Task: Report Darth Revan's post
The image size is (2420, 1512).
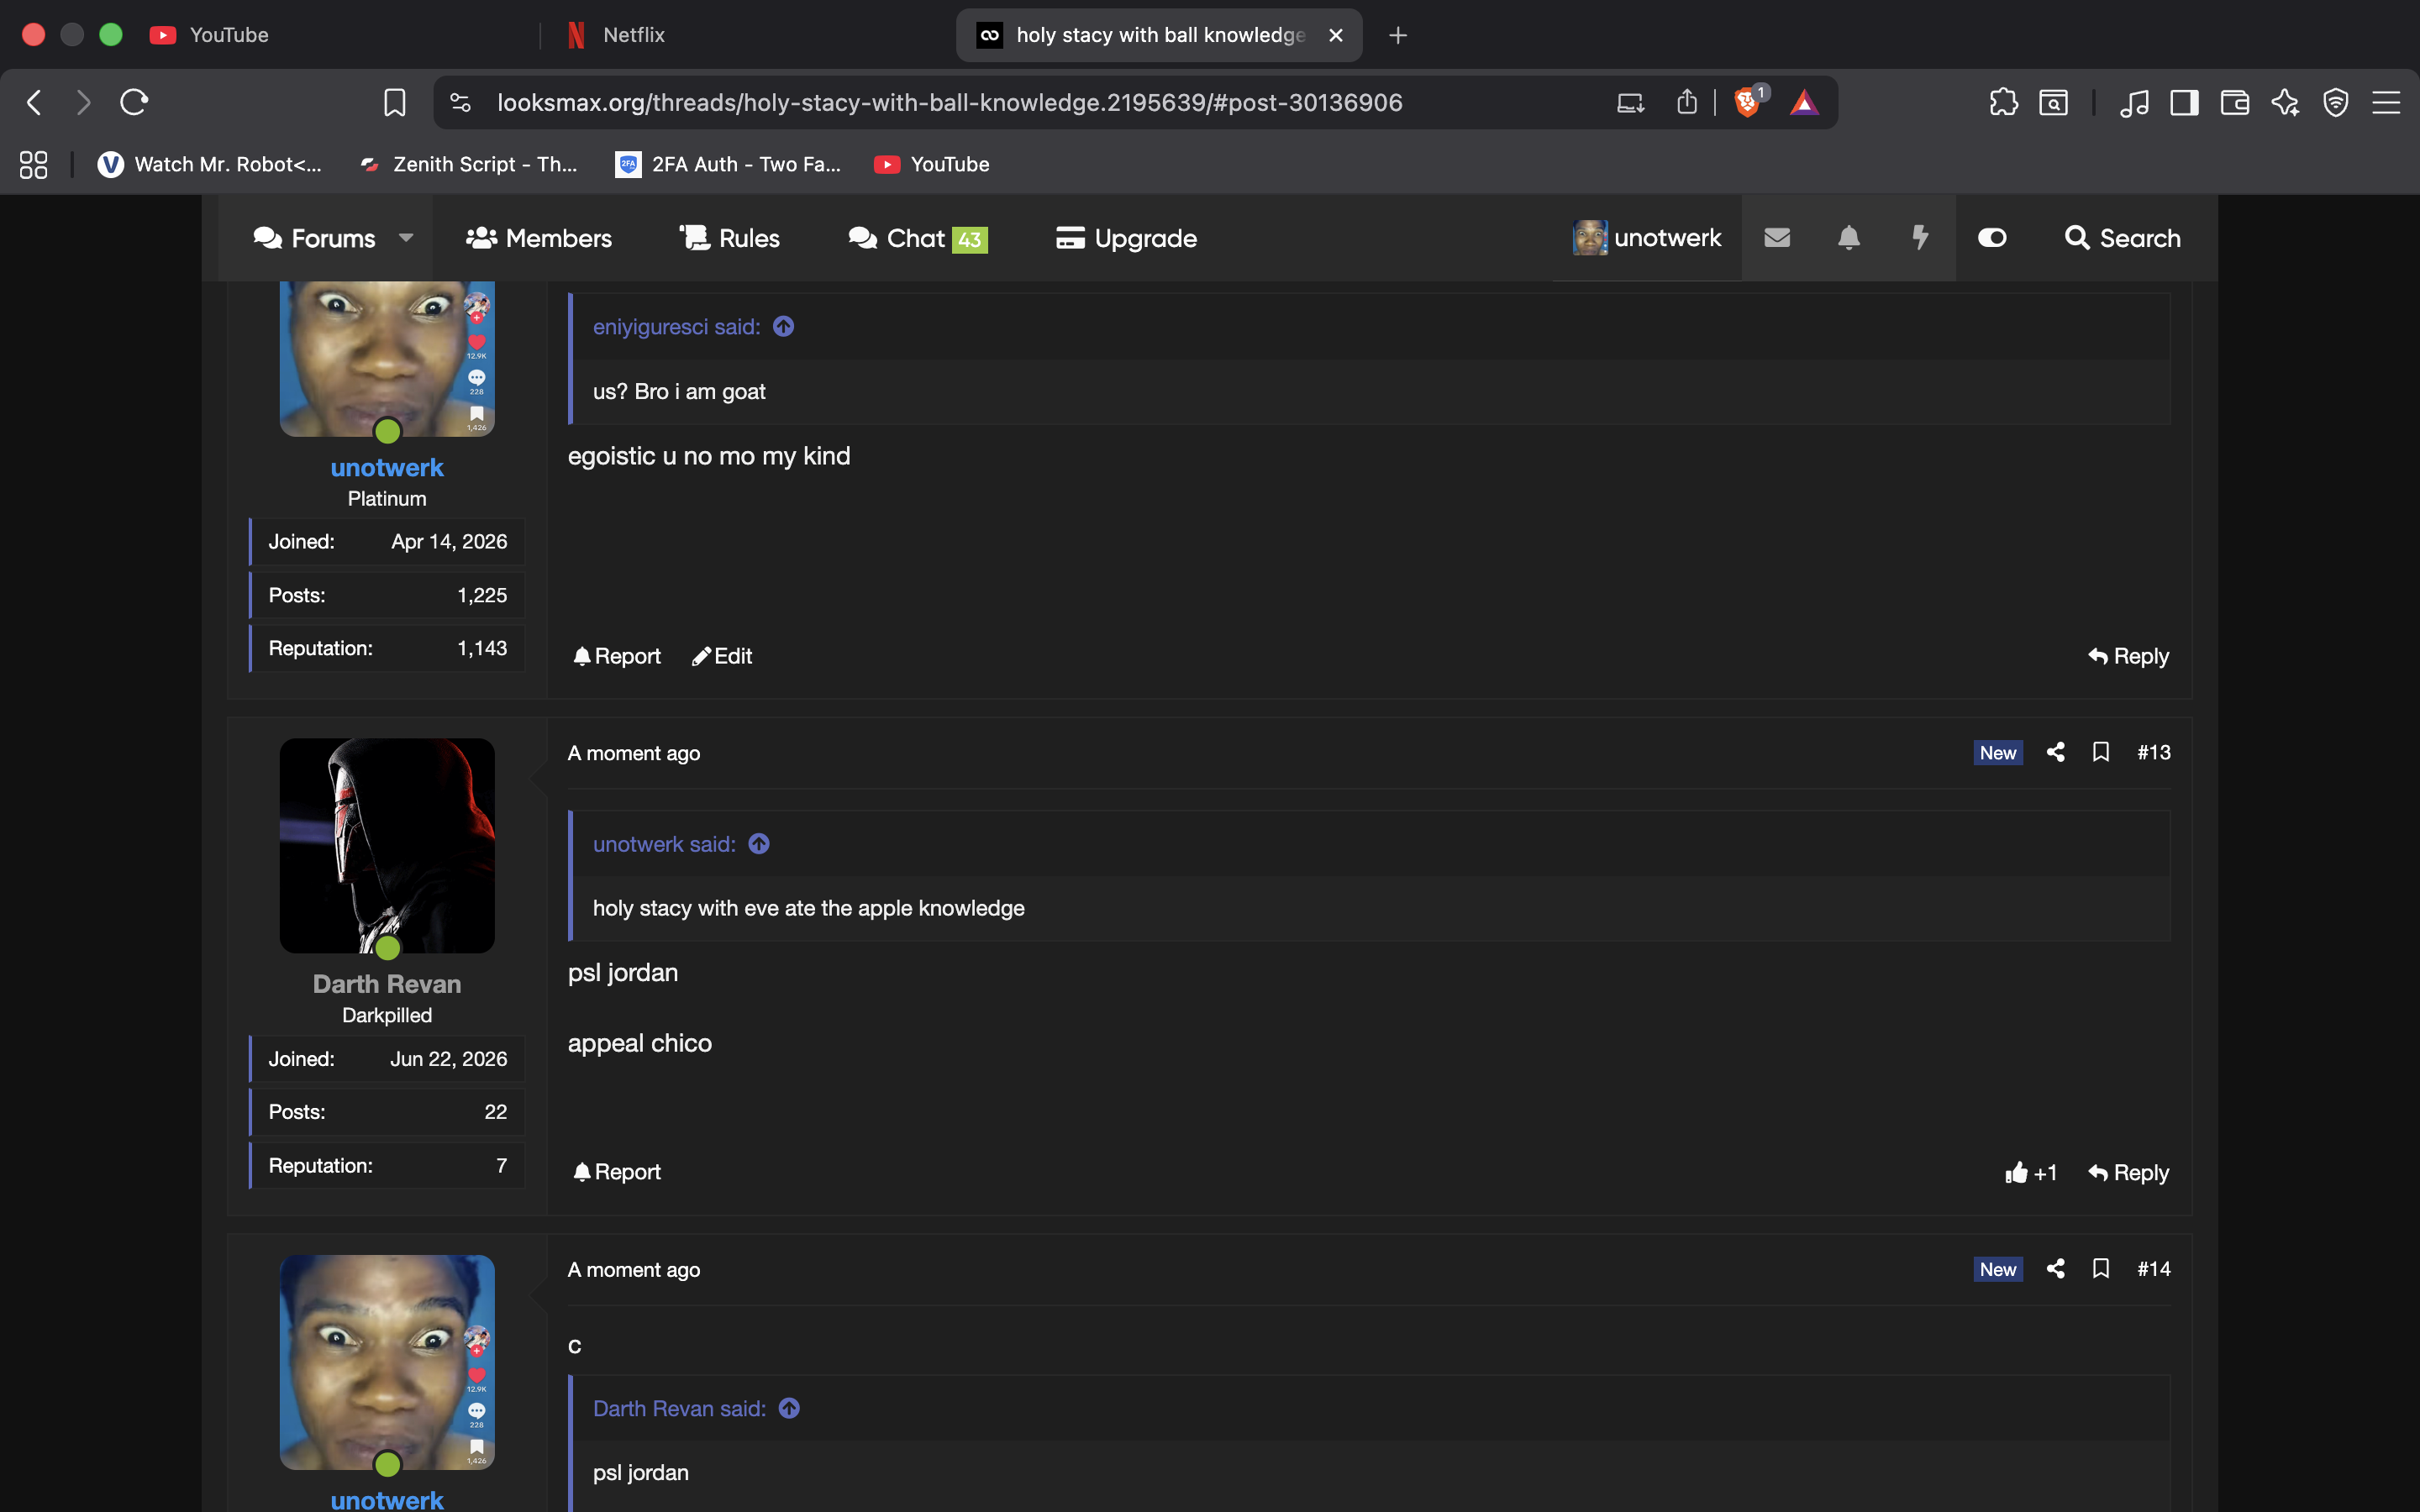Action: 617,1172
